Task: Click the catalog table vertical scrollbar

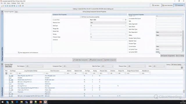Action: (x=184, y=91)
